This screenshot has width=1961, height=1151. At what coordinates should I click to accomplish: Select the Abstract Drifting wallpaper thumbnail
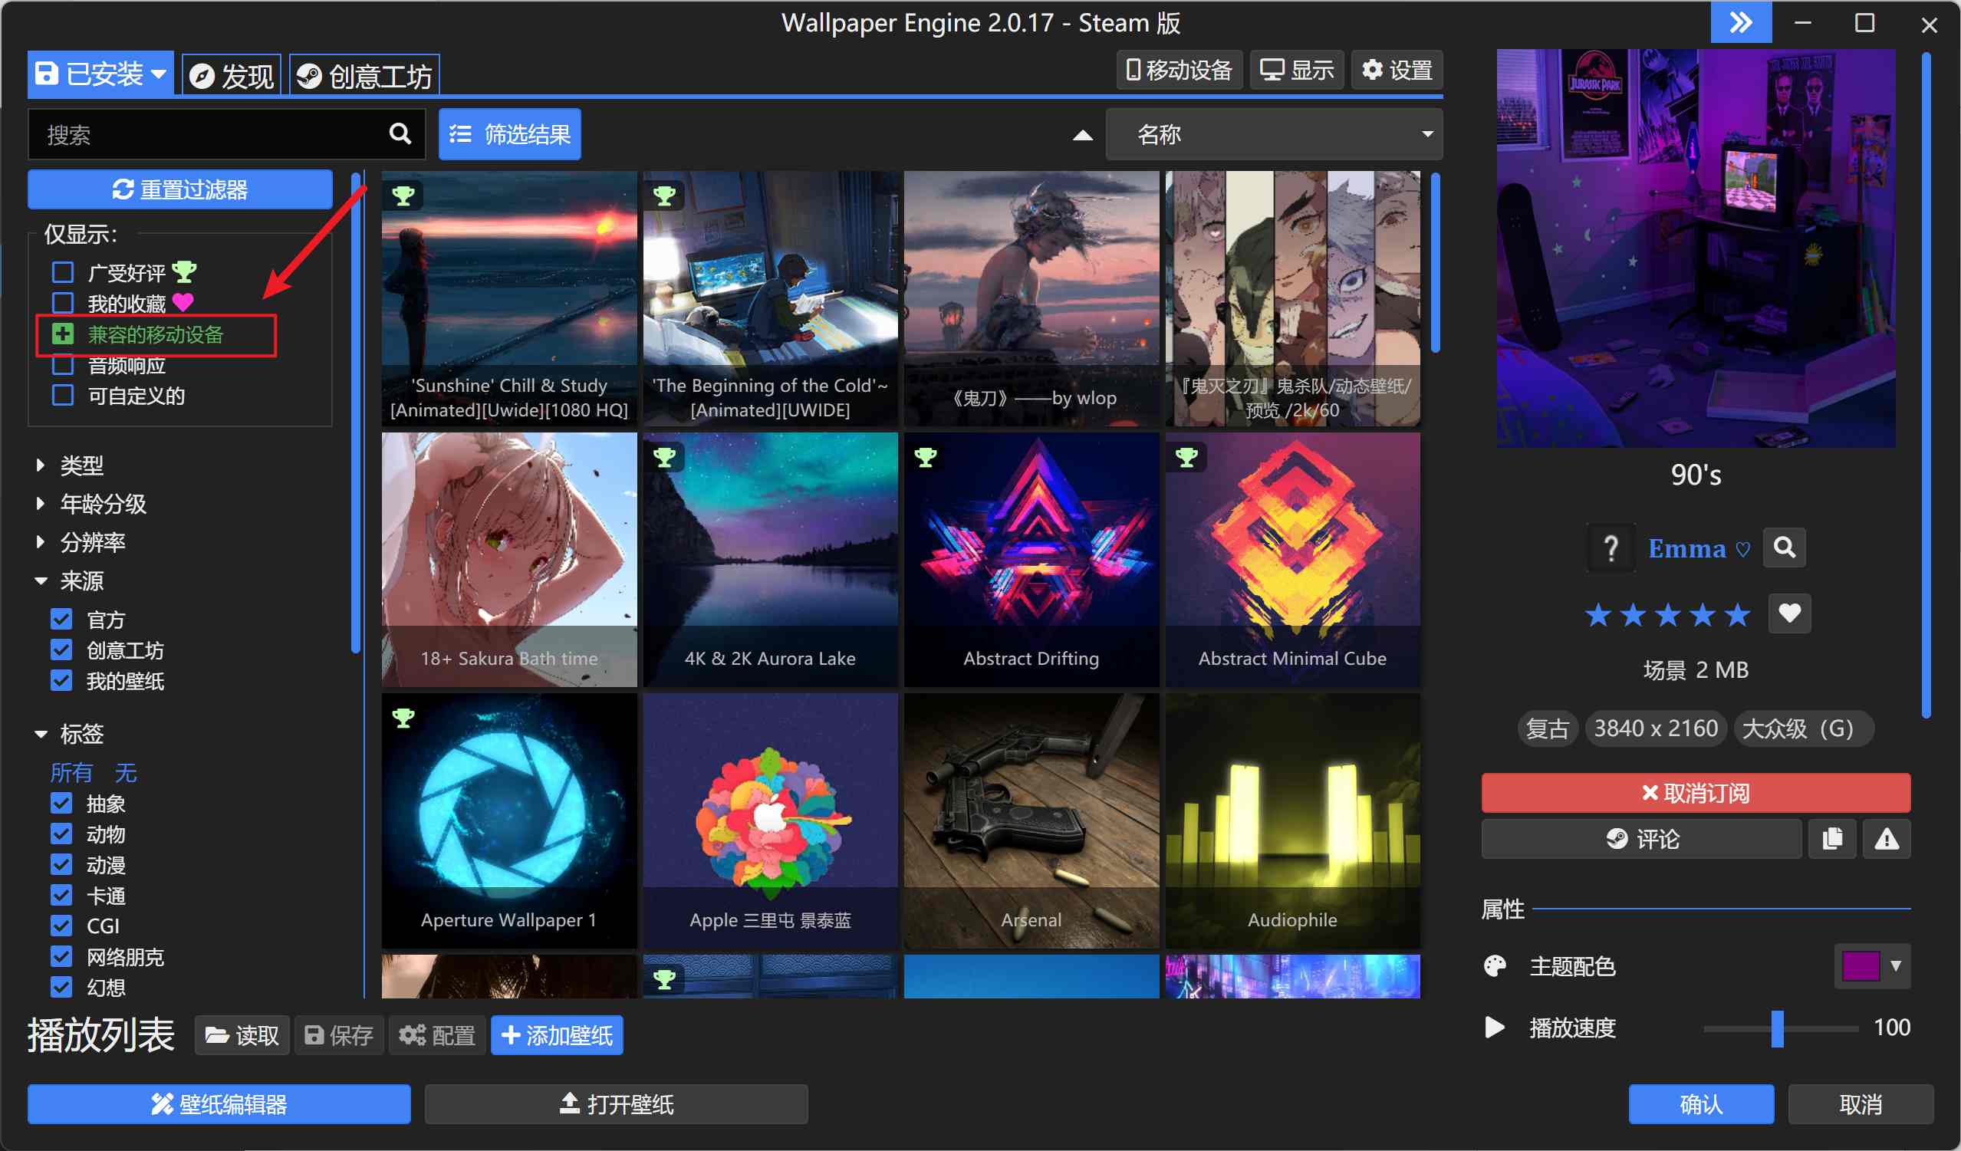coord(1031,560)
